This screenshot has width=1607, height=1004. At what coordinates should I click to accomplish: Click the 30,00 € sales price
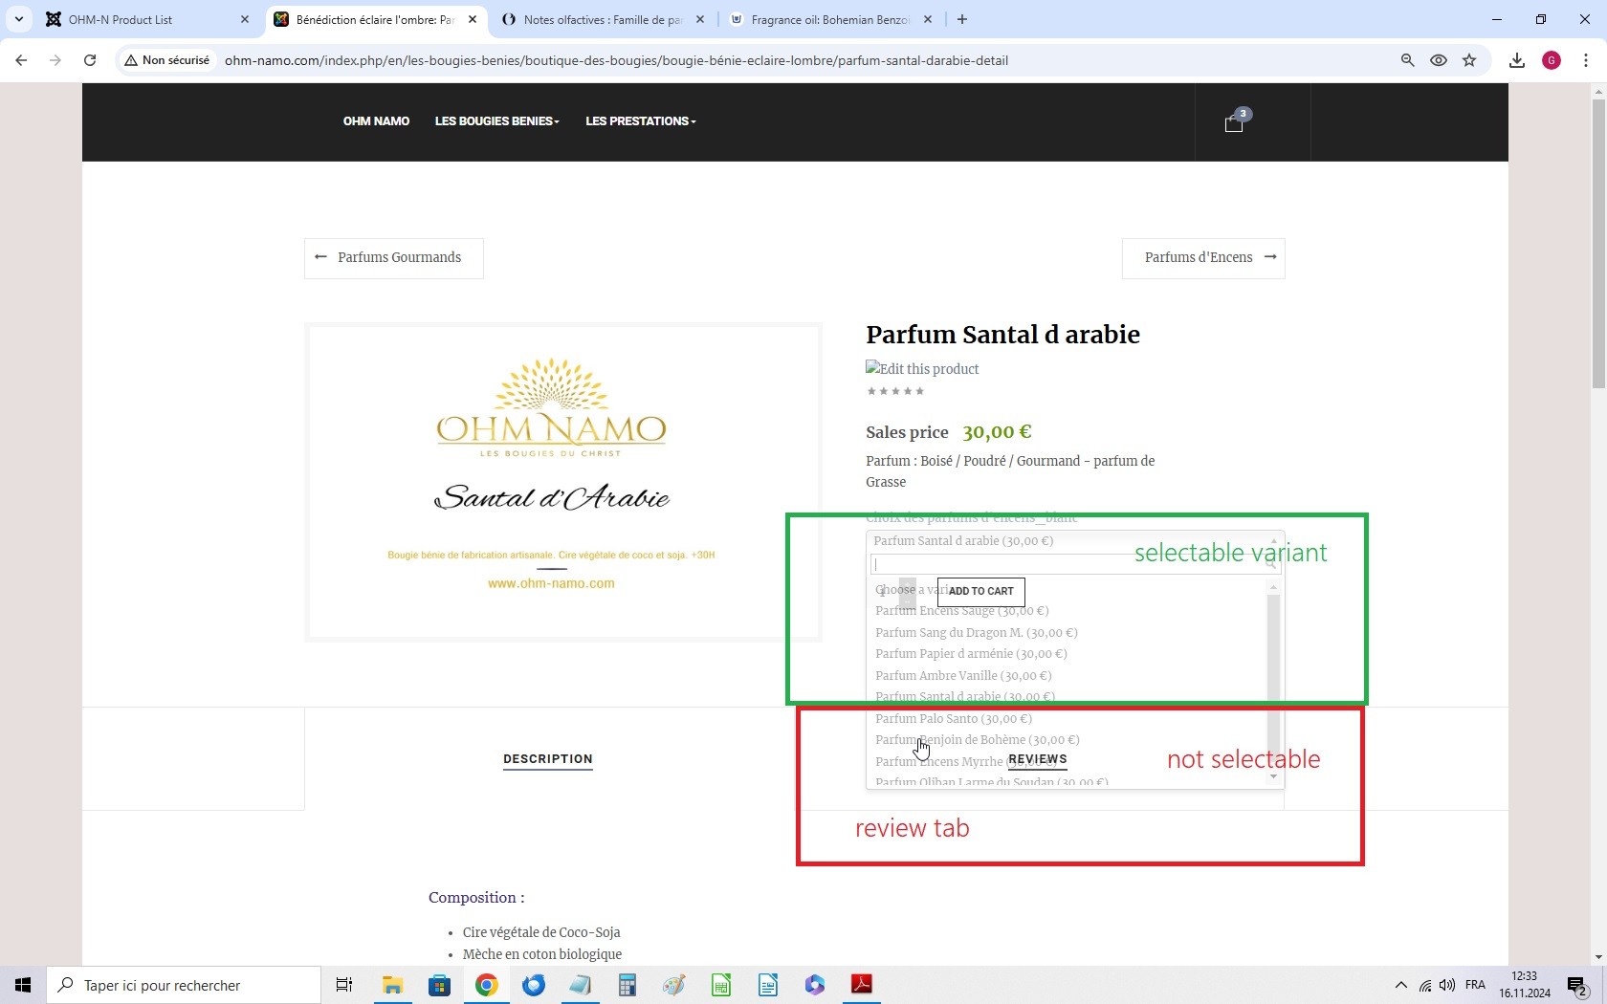(997, 432)
